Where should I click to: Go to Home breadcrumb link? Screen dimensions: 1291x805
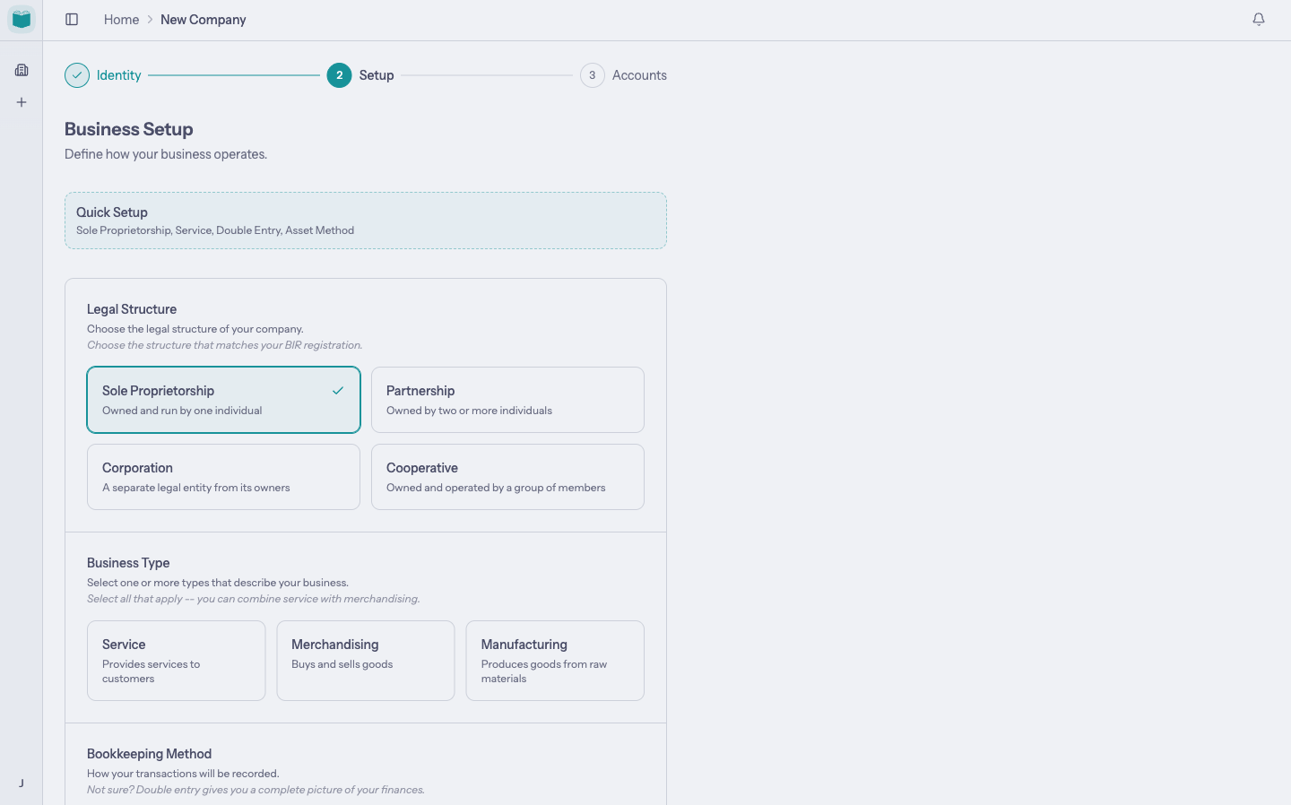(121, 20)
